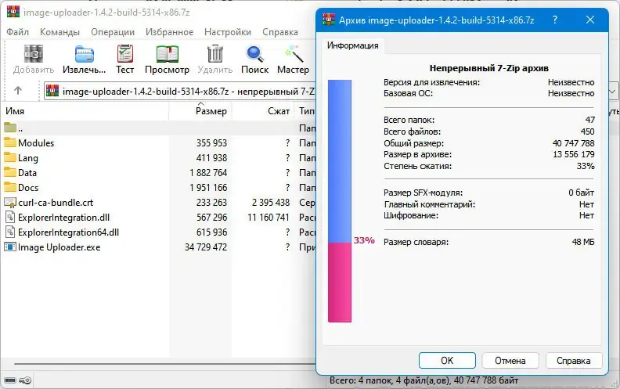The width and height of the screenshot is (620, 389).
Task: Open the Просмотр (View) tool
Action: click(168, 54)
